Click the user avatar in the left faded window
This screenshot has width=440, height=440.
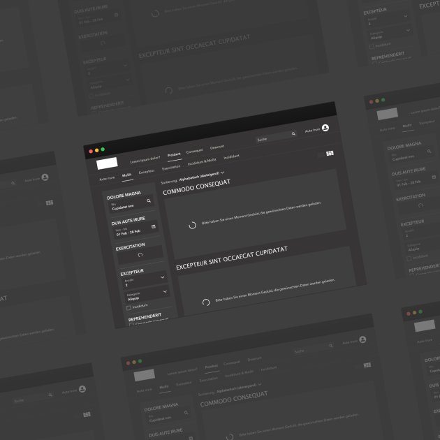[x=45, y=177]
